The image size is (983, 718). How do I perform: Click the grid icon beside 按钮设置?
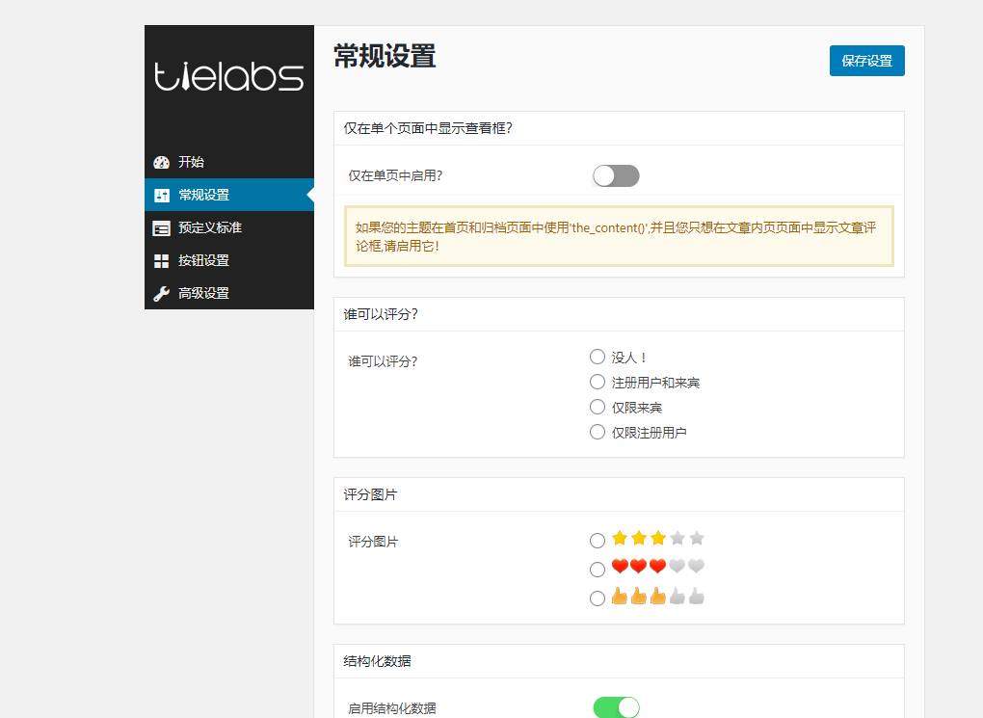tap(161, 261)
